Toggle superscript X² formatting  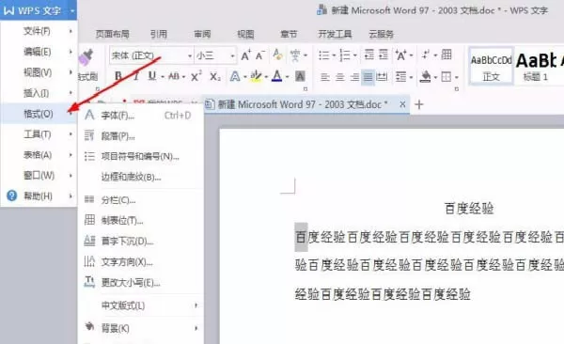[196, 76]
